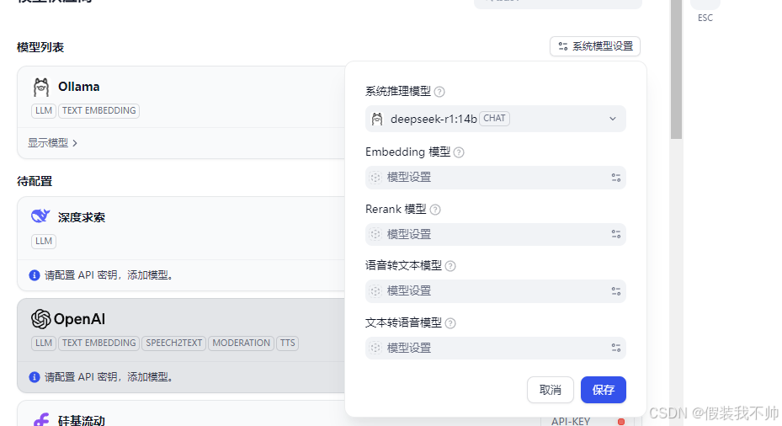The width and height of the screenshot is (782, 426).
Task: Click the LLM tag under 深度求索
Action: [x=44, y=242]
